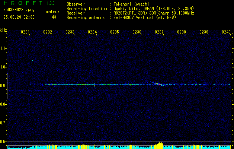Click the yellow power peak below 0237
The height and width of the screenshot is (149, 234).
tap(158, 145)
